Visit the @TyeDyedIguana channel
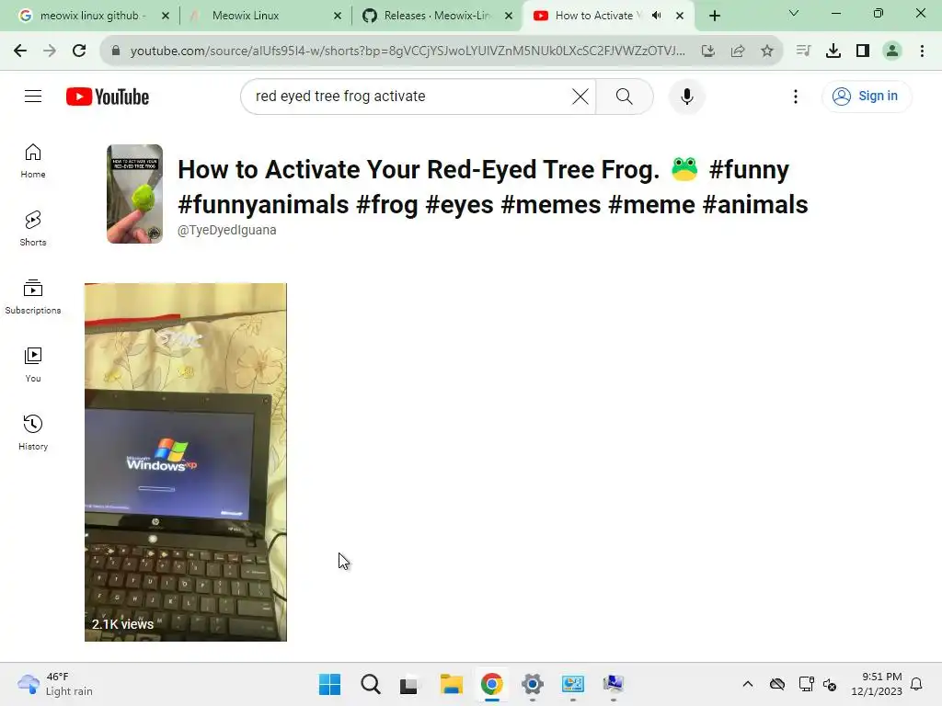Viewport: 942px width, 706px height. (226, 230)
